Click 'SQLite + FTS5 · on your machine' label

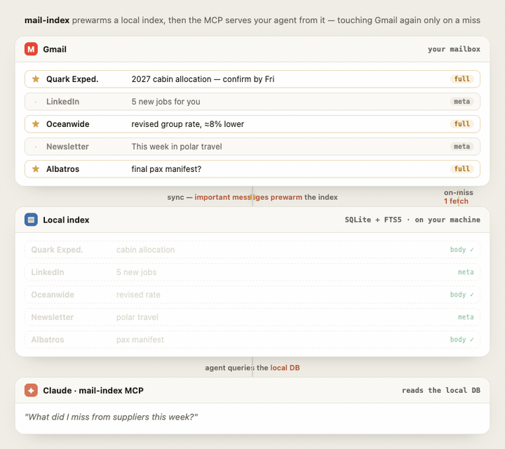[x=412, y=220]
